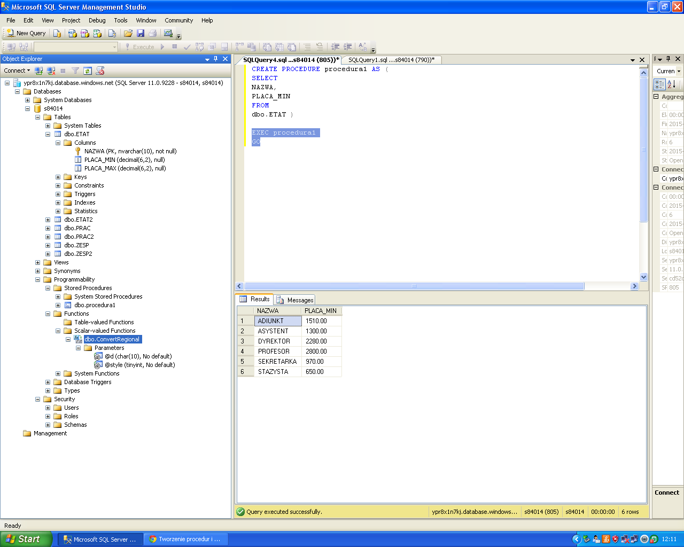Toggle the auto-hide pin on Properties panel
Screen dimensions: 684x547
pyautogui.click(x=668, y=59)
